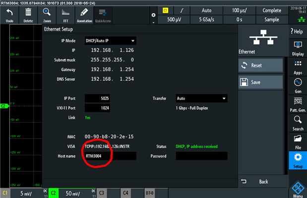Click the IP Port 5025 field

97,98
